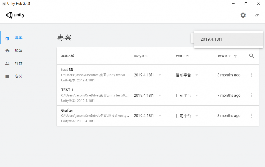Expand Unity version dropdown for TEST 1
Screen dimensions: 265x167
point(160,95)
